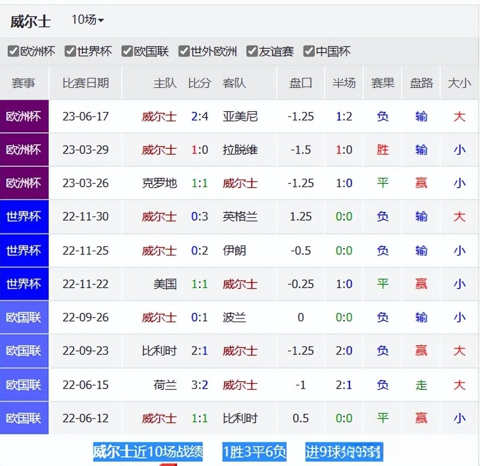Toggle the 中国杯 filter checkbox
The height and width of the screenshot is (466, 480).
click(x=309, y=51)
